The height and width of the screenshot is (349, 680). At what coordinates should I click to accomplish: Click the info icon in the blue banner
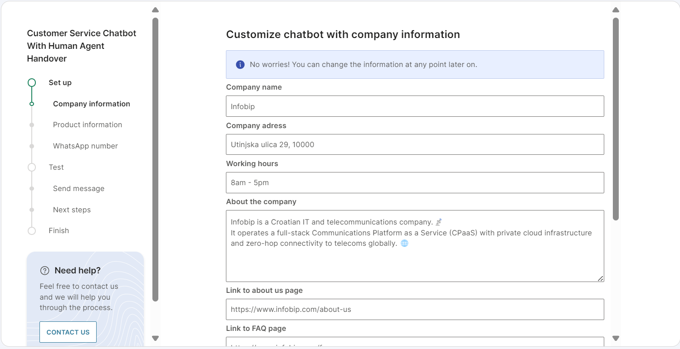pos(240,64)
